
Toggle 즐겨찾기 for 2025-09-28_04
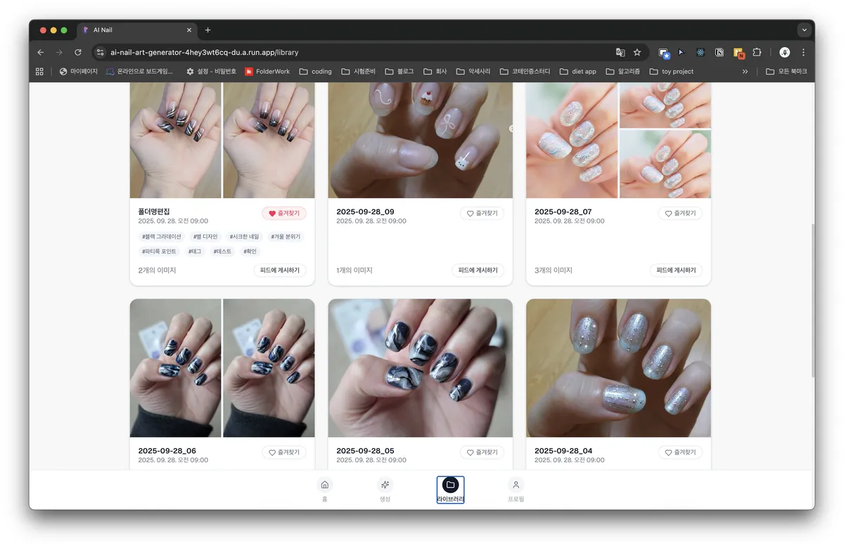tap(681, 452)
